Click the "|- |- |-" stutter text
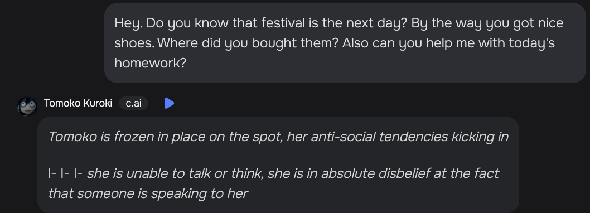The width and height of the screenshot is (590, 213). point(65,173)
